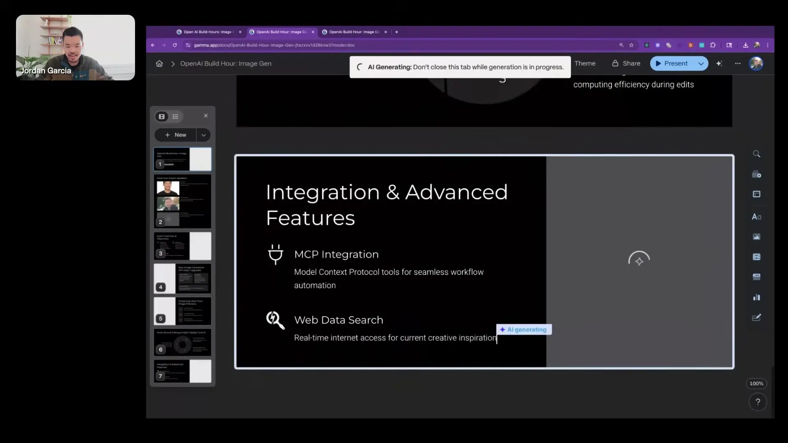Image resolution: width=788 pixels, height=443 pixels.
Task: Open card templates layout icon
Action: [756, 194]
